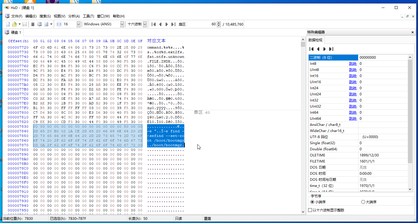Screen dimensions: 418x223
Task: Go to previous sector in toolbar
Action: (x=160, y=24)
